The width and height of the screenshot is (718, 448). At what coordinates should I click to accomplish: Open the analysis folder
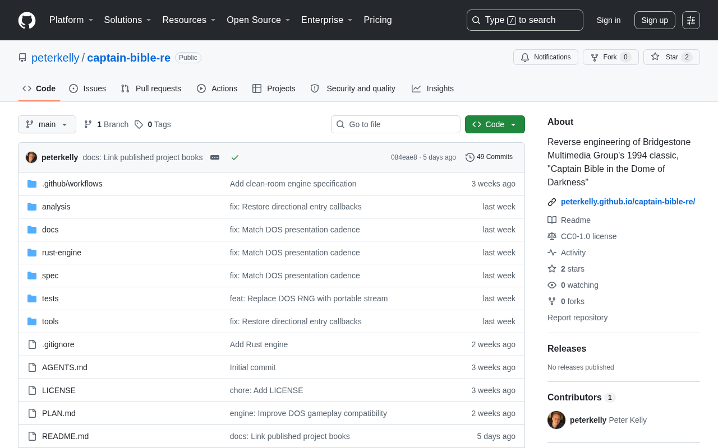click(x=56, y=207)
